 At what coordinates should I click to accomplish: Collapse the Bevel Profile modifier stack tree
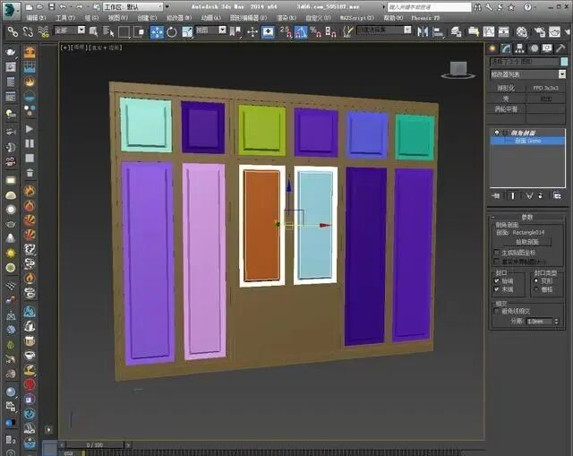(x=505, y=133)
